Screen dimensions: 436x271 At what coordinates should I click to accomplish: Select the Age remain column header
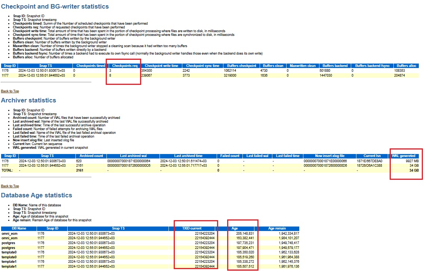[277, 228]
